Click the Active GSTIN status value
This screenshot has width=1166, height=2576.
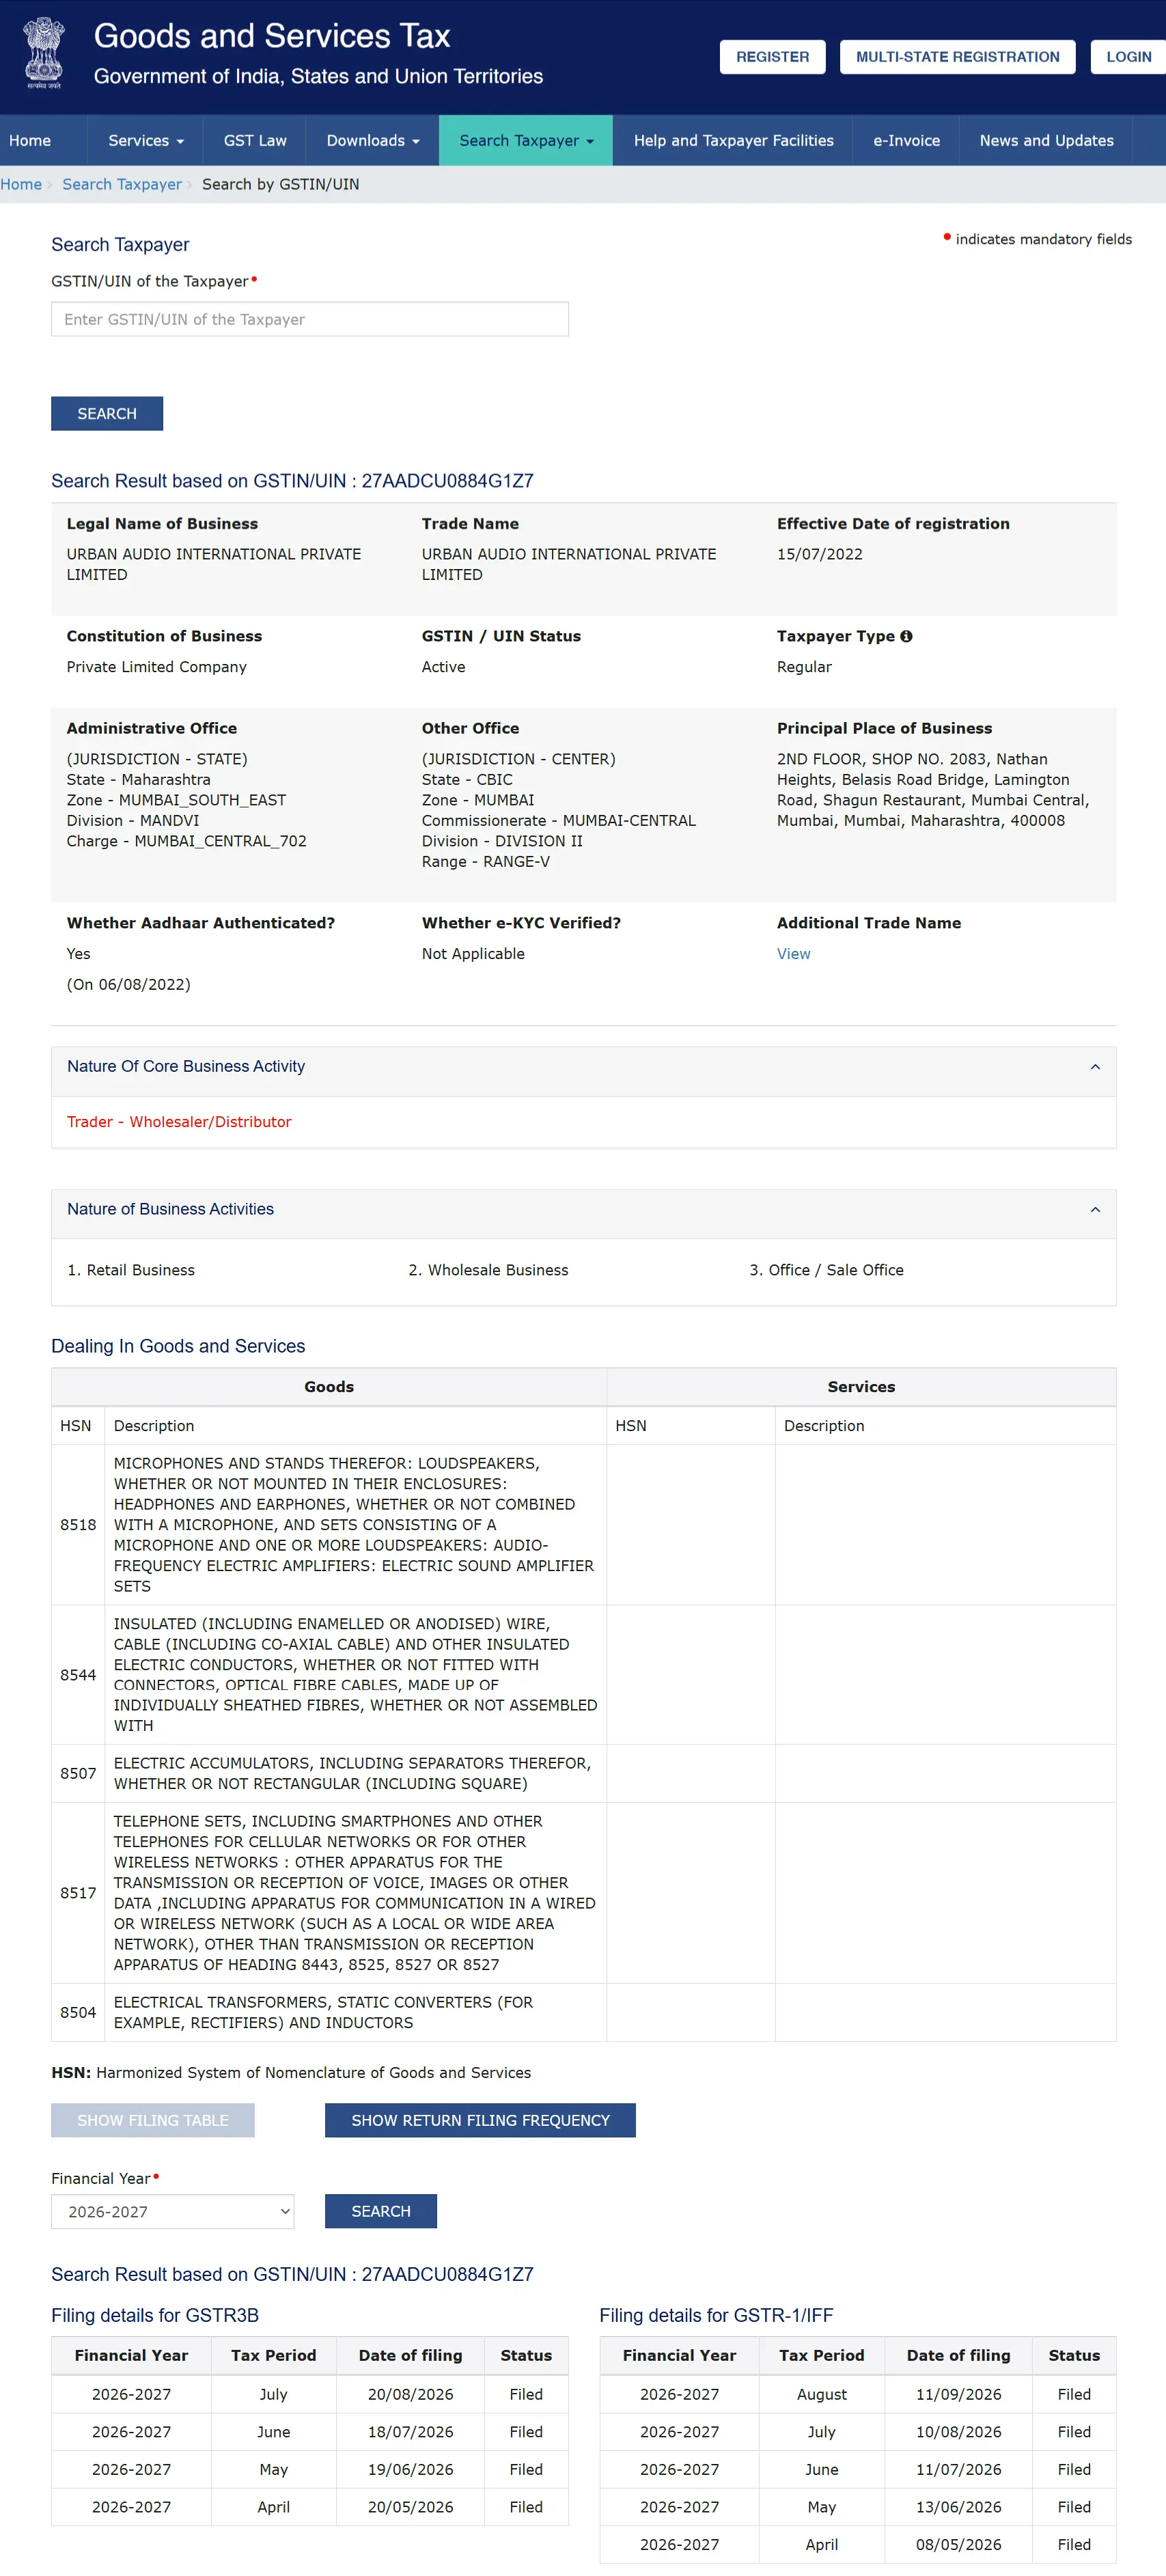click(x=443, y=667)
